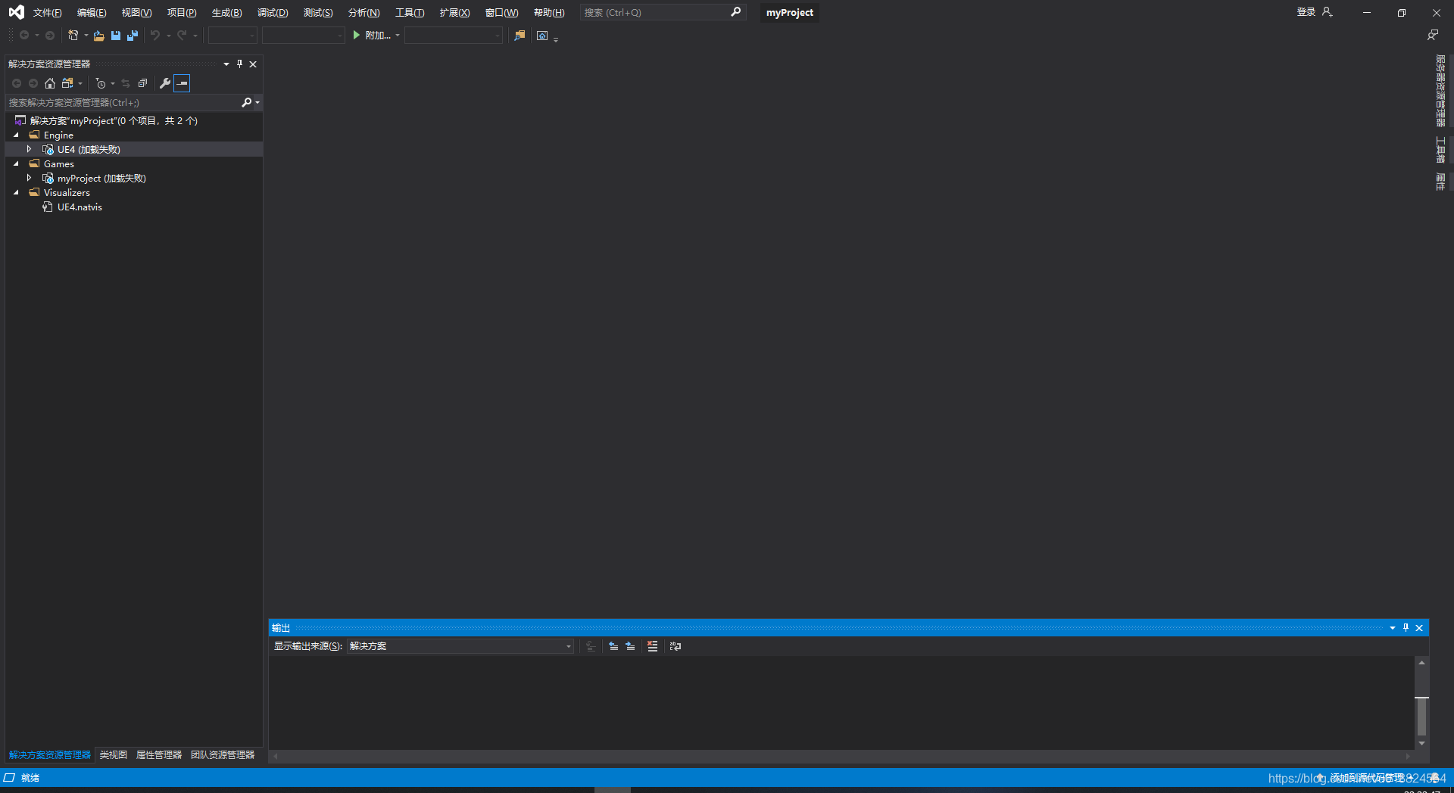Click the account sign-in person icon
The height and width of the screenshot is (793, 1454).
1327,12
